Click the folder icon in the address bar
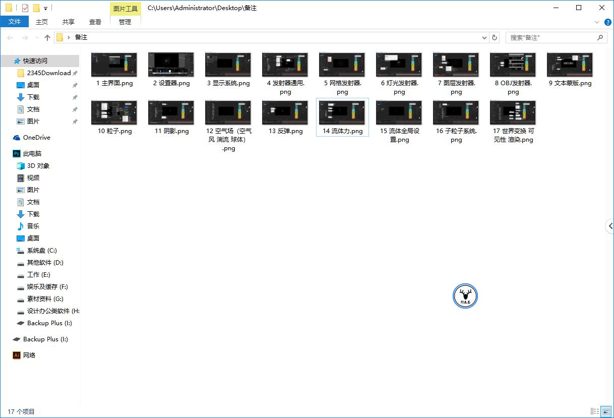Screen dimensions: 614x418 [59, 37]
